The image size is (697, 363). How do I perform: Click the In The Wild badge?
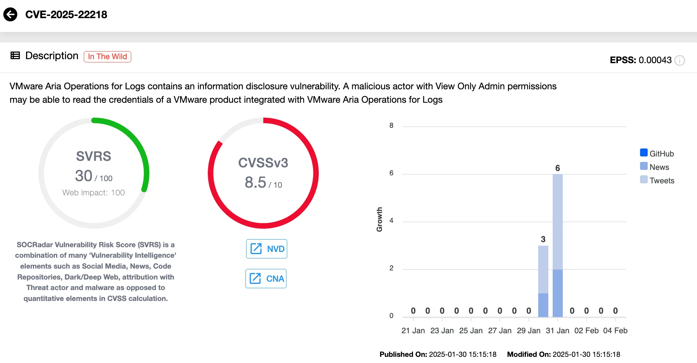(x=107, y=57)
